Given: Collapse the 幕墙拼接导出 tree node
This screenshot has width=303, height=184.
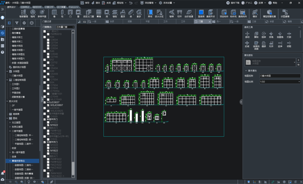Looking at the screenshot, I should (10, 161).
